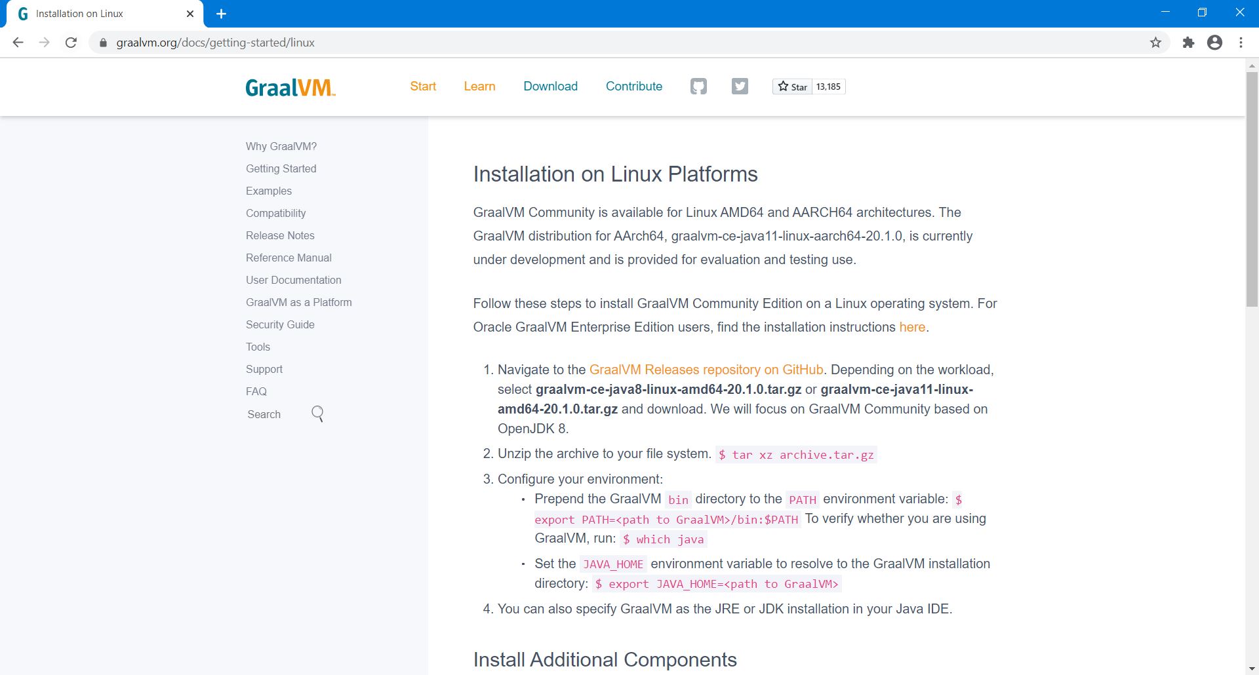Open a new browser tab
Viewport: 1259px width, 675px height.
[x=221, y=14]
